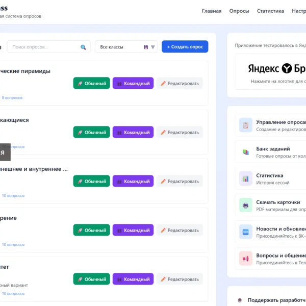Open Скачать карточки card title

(x=278, y=202)
